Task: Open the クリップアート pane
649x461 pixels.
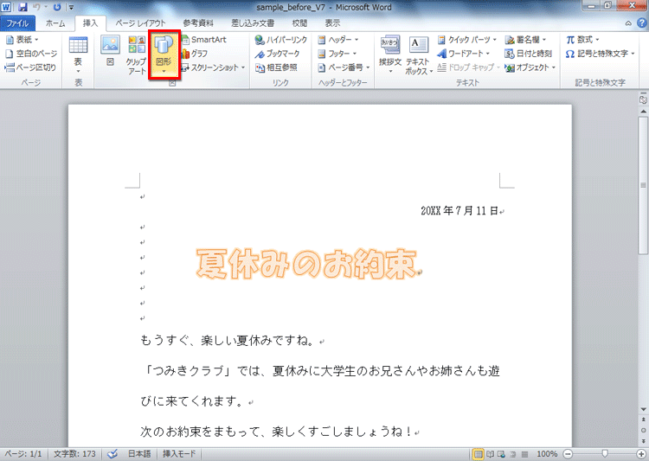Action: 137,54
